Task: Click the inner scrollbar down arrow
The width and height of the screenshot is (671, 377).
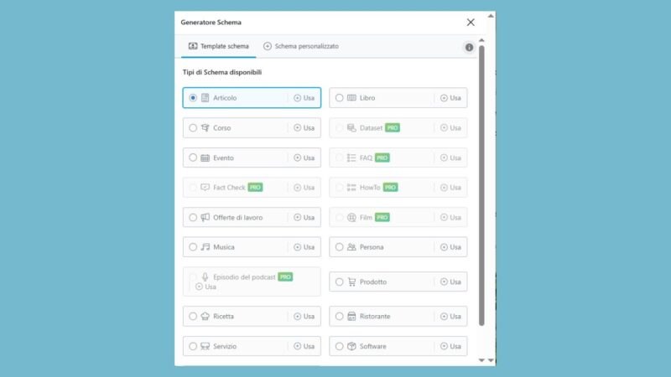Action: pos(481,360)
